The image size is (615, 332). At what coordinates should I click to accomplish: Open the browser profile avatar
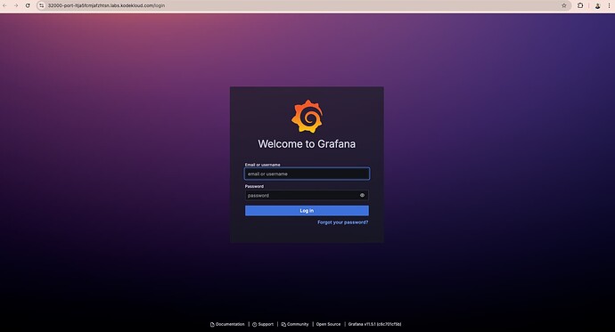tap(598, 6)
